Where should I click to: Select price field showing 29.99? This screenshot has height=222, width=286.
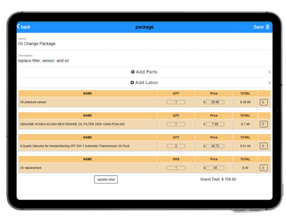coord(215,102)
